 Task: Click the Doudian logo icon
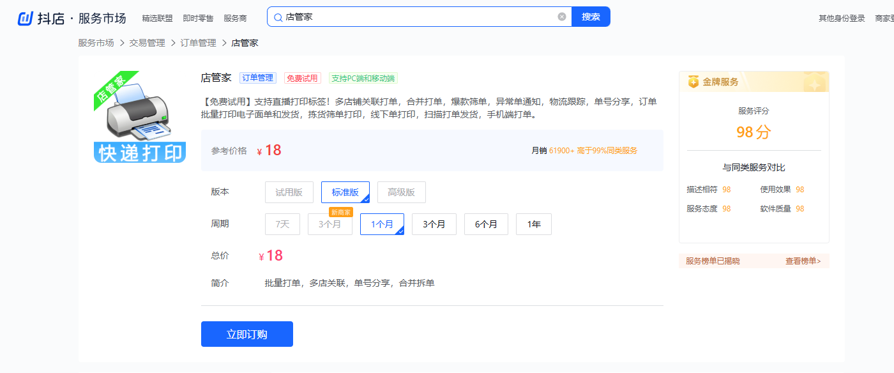point(25,18)
